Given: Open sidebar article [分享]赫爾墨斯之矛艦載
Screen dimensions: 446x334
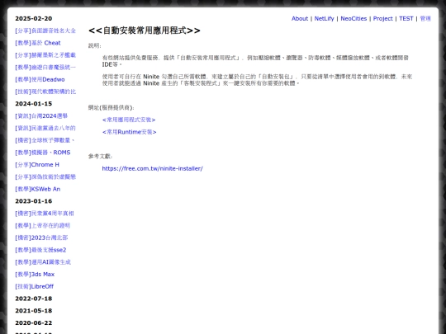Looking at the screenshot, I should point(45,55).
